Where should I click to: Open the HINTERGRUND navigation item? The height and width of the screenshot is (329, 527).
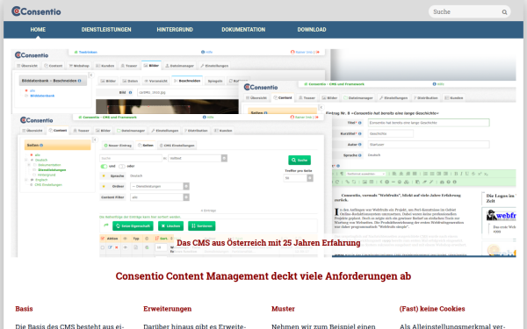pos(175,30)
